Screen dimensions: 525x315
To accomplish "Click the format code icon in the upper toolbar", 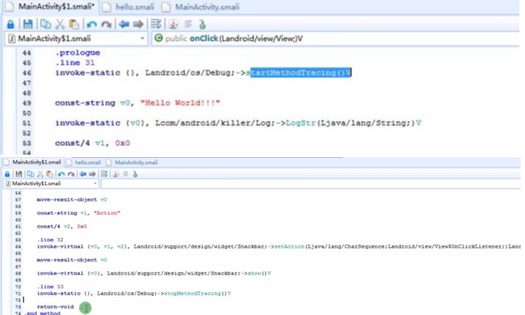I will click(156, 24).
